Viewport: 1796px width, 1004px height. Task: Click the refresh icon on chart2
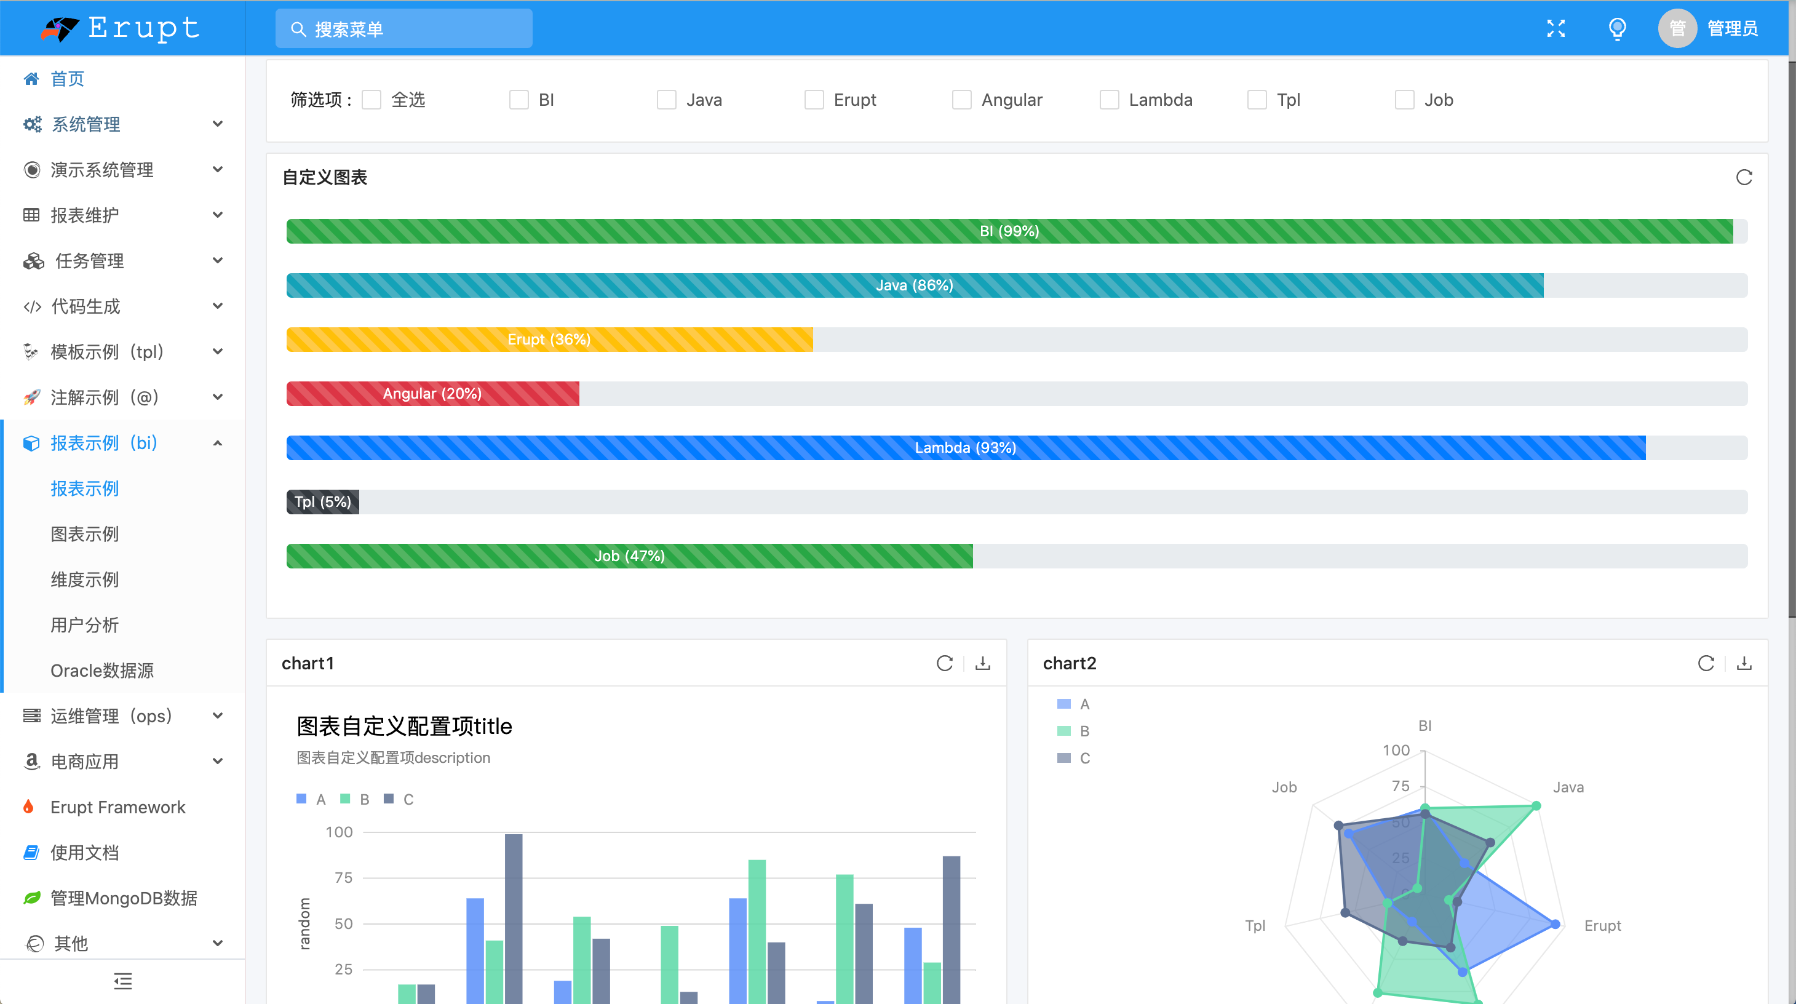pyautogui.click(x=1706, y=663)
